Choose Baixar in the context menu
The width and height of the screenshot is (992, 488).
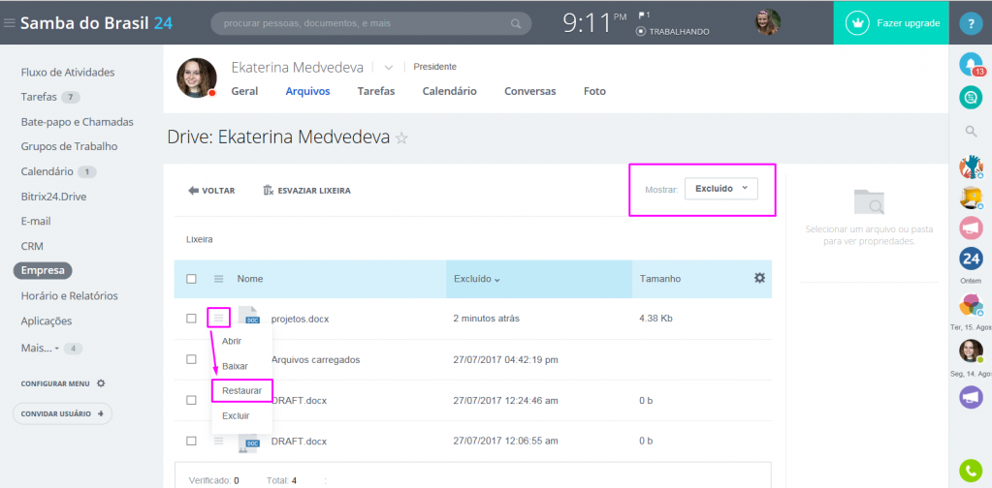236,366
